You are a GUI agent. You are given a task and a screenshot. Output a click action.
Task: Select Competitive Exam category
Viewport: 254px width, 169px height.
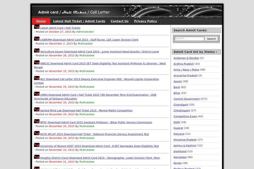(x=185, y=116)
